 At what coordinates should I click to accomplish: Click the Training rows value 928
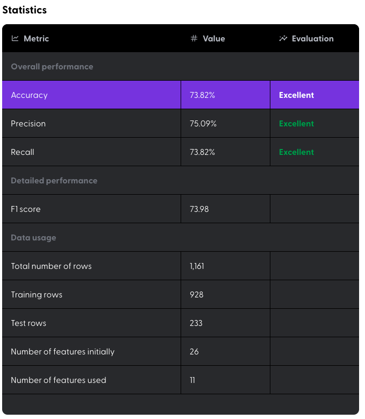(197, 295)
